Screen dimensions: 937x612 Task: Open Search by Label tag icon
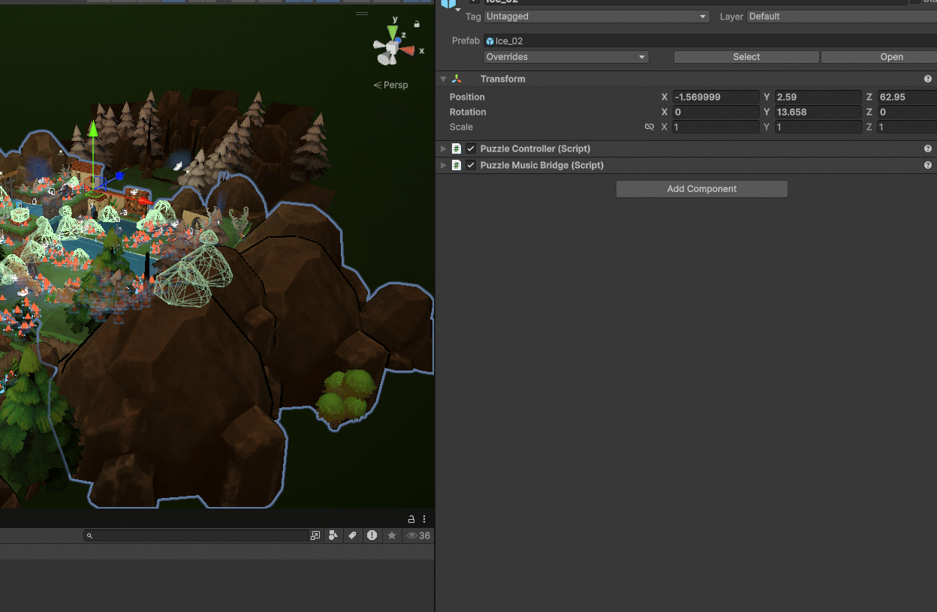[352, 535]
